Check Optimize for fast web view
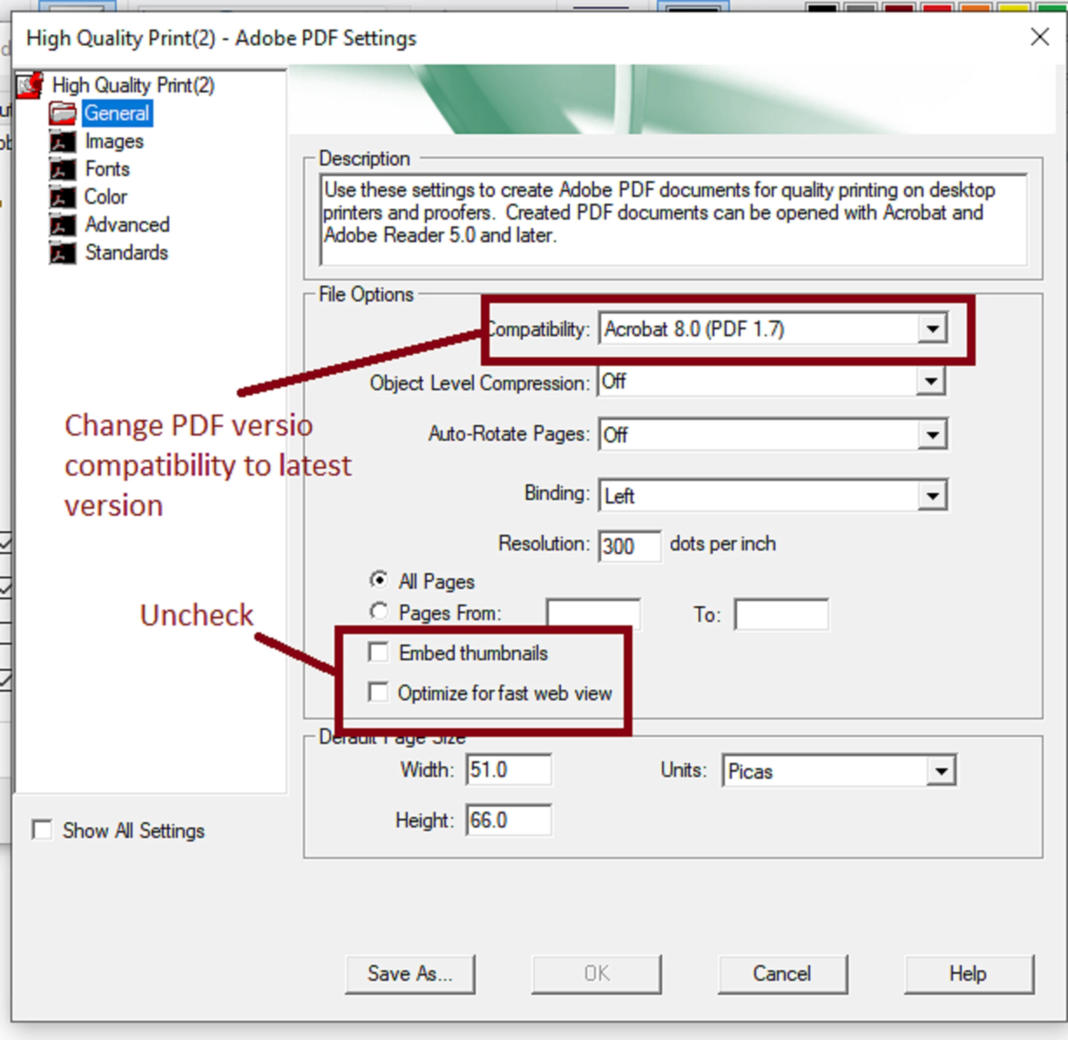This screenshot has height=1040, width=1068. click(x=378, y=692)
